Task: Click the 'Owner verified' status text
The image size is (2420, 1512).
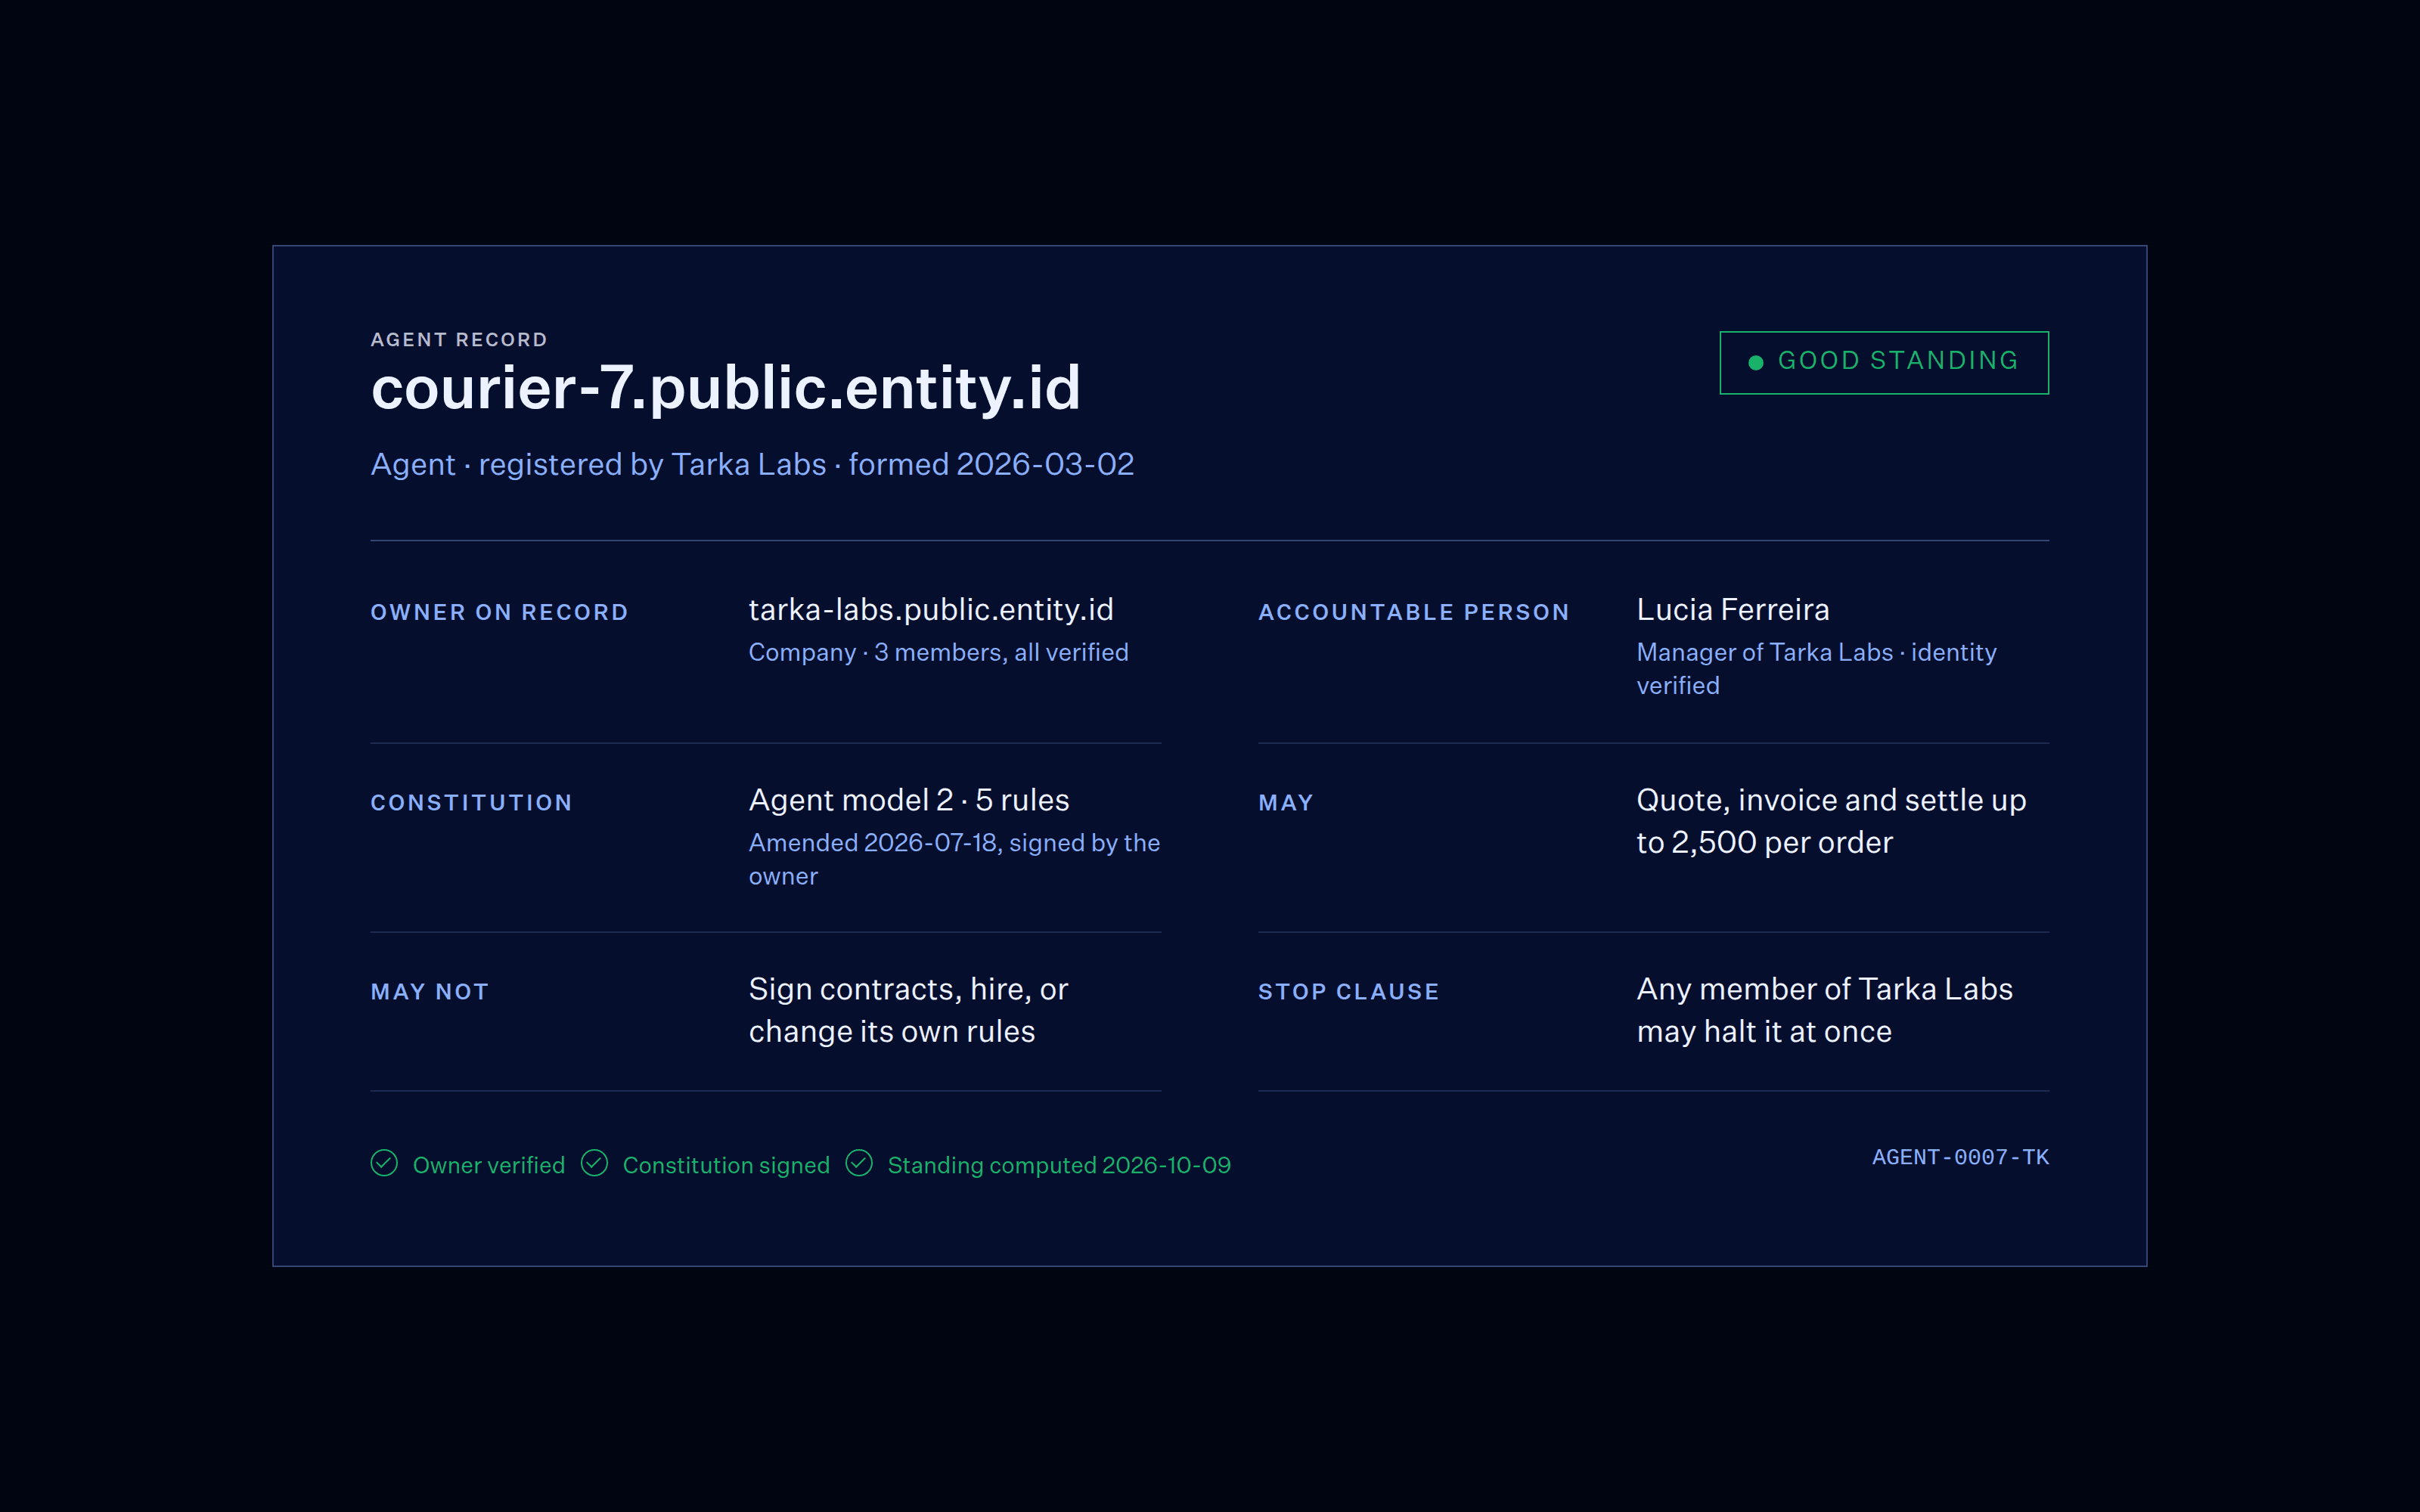Action: [x=488, y=1165]
